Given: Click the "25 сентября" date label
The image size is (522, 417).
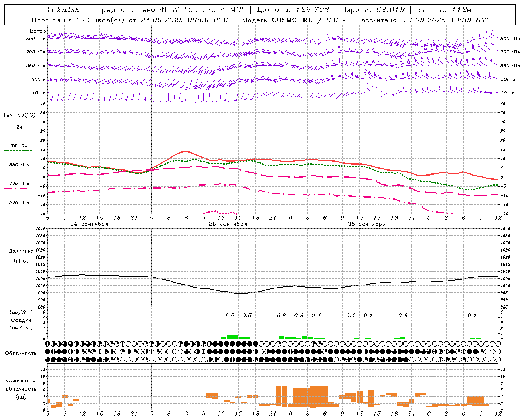Looking at the screenshot, I should (228, 224).
